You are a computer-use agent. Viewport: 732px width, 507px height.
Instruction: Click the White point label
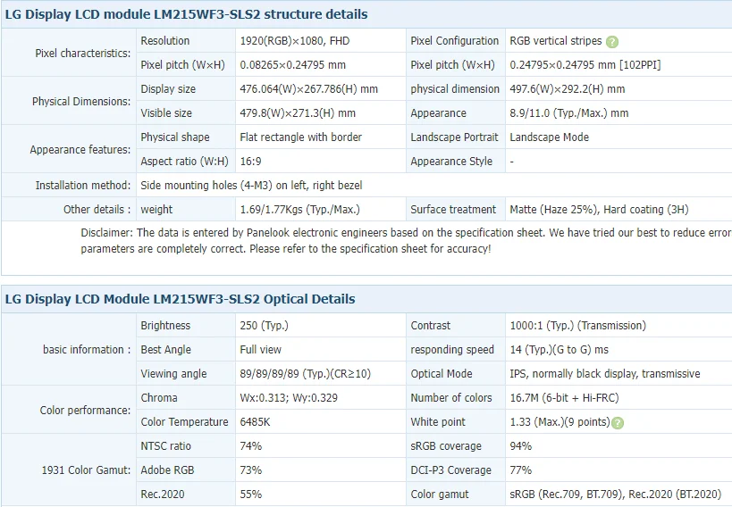click(438, 422)
